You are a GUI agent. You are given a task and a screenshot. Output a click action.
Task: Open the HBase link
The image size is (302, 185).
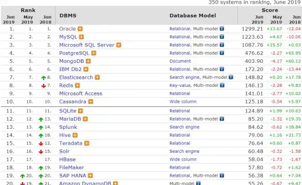[67, 159]
